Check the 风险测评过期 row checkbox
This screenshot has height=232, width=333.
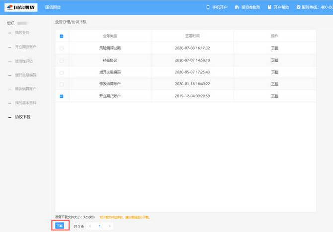62,48
